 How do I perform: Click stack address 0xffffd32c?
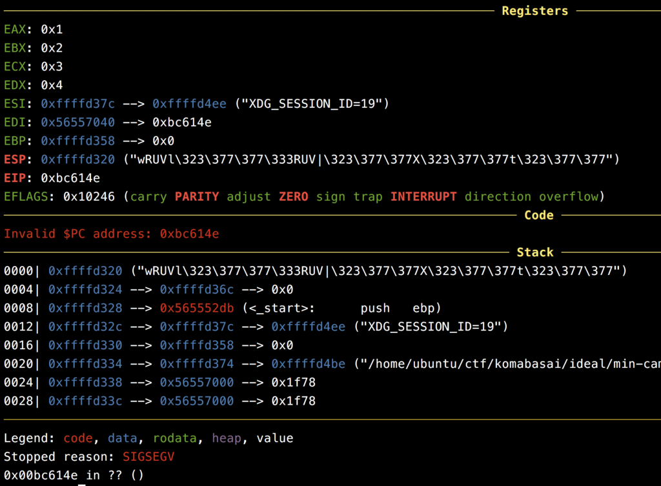[85, 326]
